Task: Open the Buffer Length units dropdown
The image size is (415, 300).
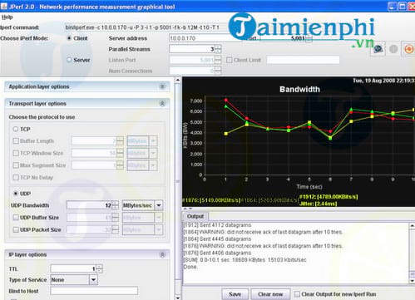Action: coord(153,141)
